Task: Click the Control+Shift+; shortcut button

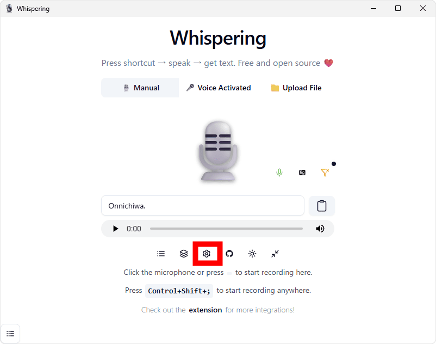Action: point(179,291)
